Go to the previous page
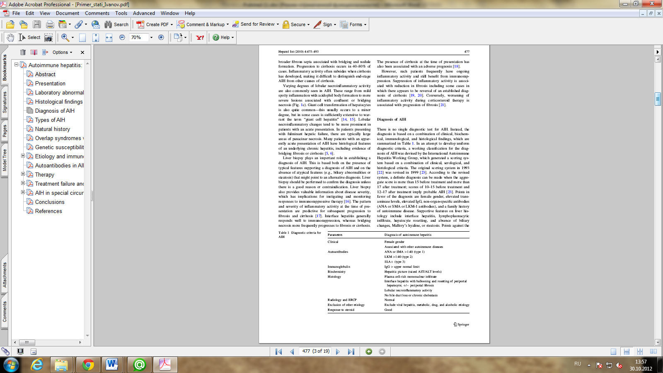Image resolution: width=663 pixels, height=373 pixels. [292, 351]
